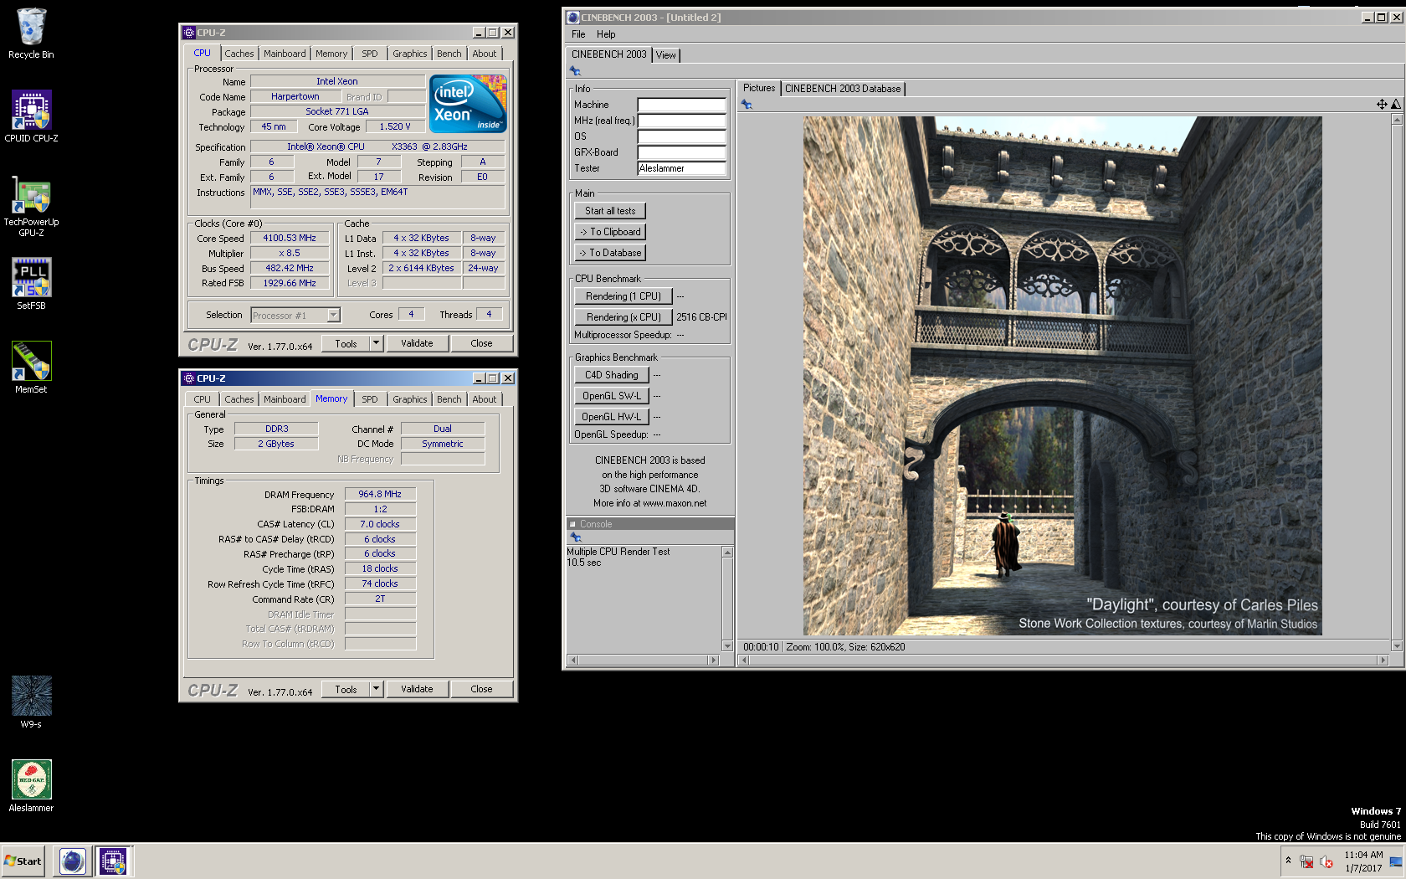Switch to CINEBENCH 2003 Database tab
This screenshot has width=1406, height=879.
(843, 89)
